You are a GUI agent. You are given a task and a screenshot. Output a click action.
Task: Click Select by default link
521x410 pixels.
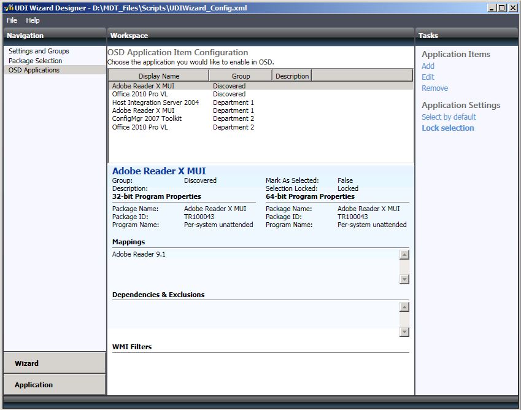coord(449,117)
